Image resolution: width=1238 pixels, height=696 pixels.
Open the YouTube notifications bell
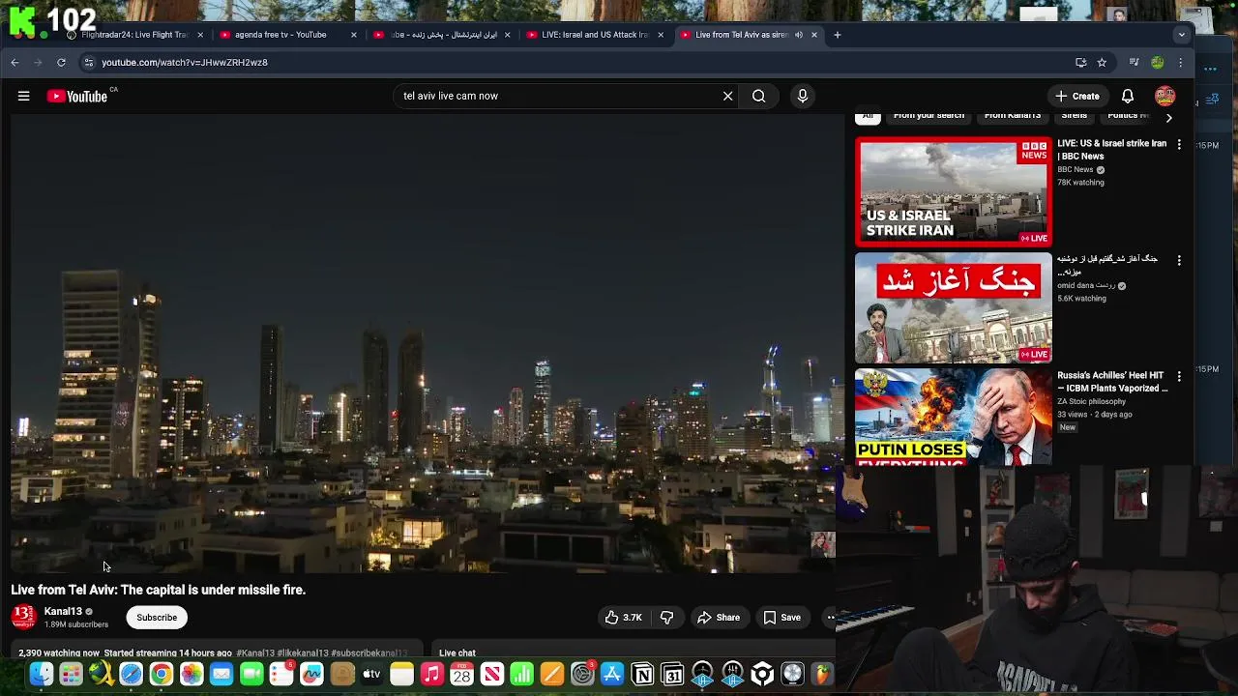coord(1128,96)
